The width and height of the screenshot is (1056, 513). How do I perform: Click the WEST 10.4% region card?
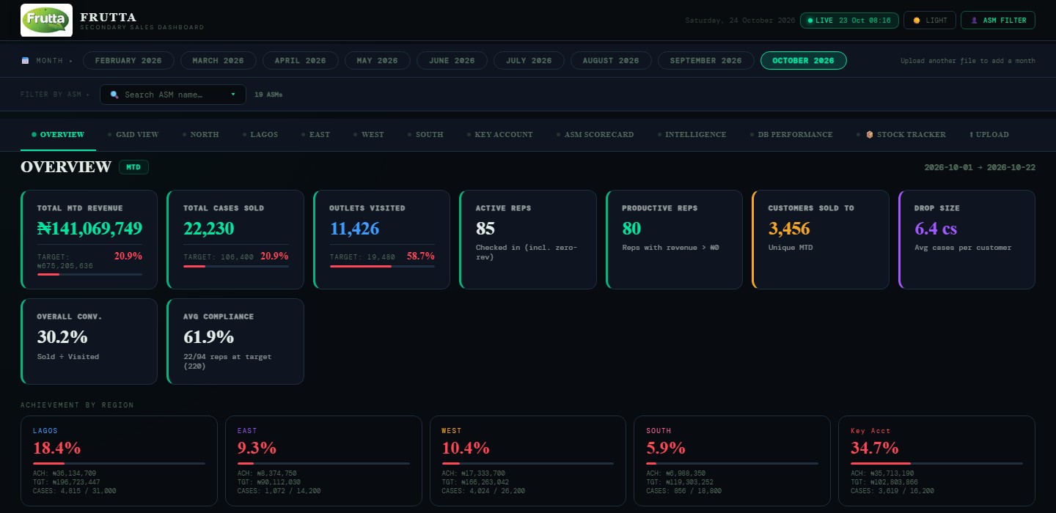(x=528, y=461)
